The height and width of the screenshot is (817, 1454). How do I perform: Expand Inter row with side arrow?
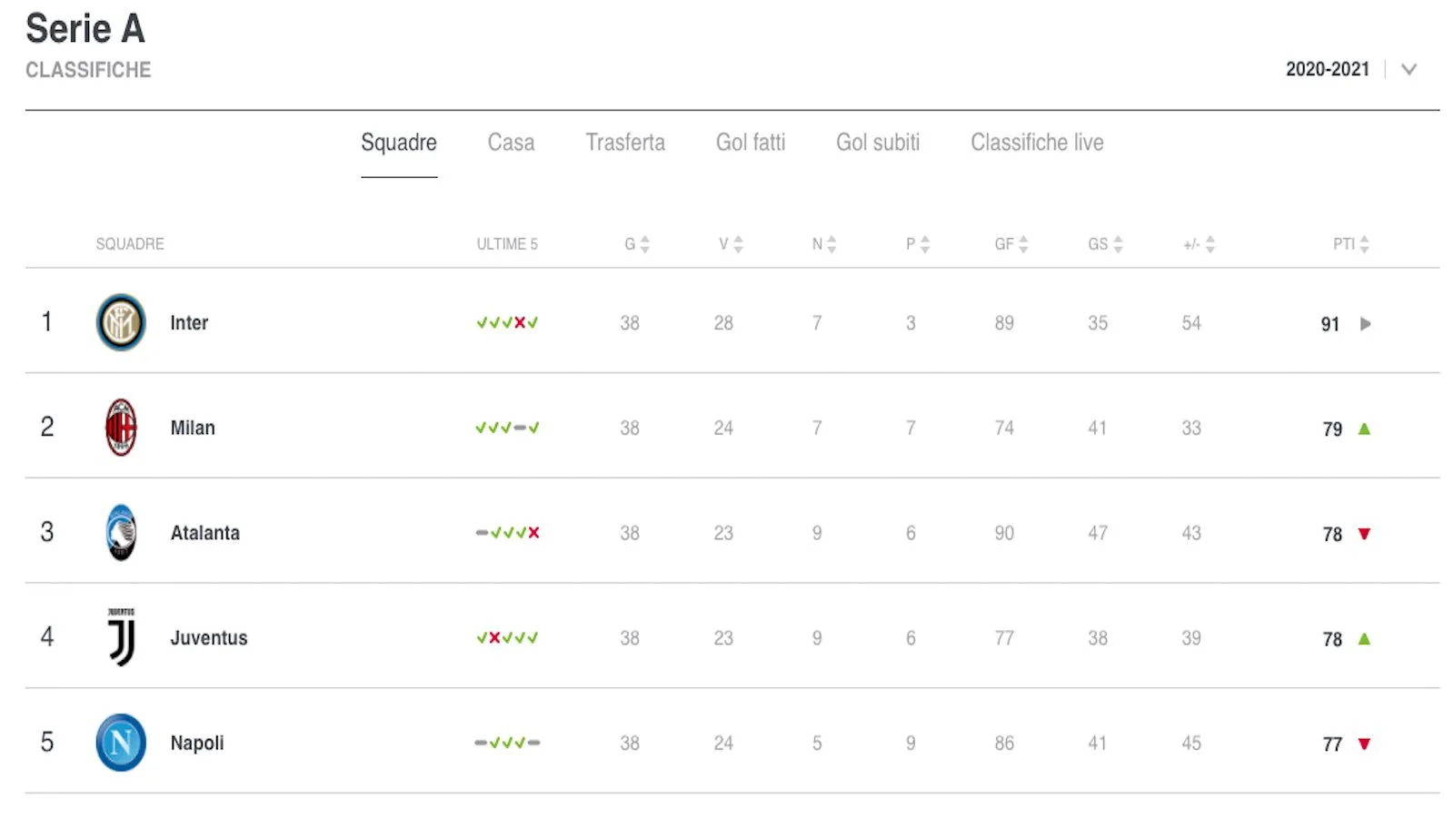pos(1365,324)
